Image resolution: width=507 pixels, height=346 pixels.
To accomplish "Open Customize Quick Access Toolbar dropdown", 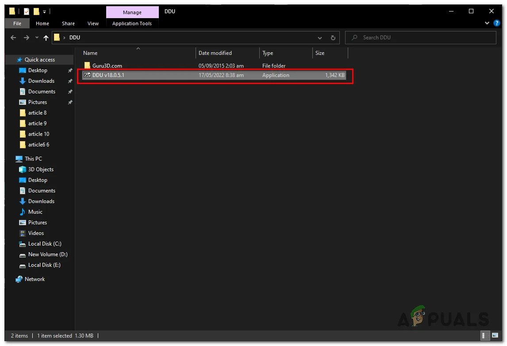I will click(44, 12).
